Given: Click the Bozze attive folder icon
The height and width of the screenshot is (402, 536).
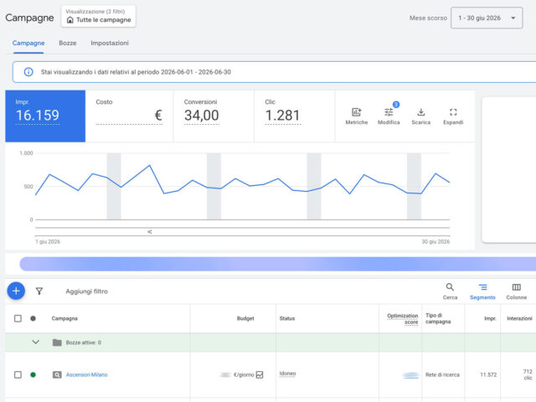Looking at the screenshot, I should point(57,343).
